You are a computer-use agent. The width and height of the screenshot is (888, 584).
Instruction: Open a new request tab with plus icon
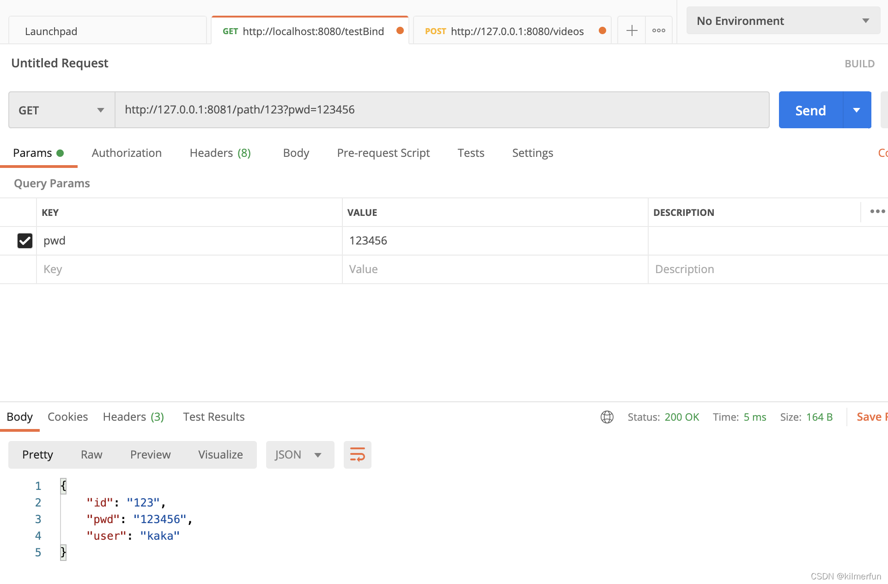(x=632, y=31)
